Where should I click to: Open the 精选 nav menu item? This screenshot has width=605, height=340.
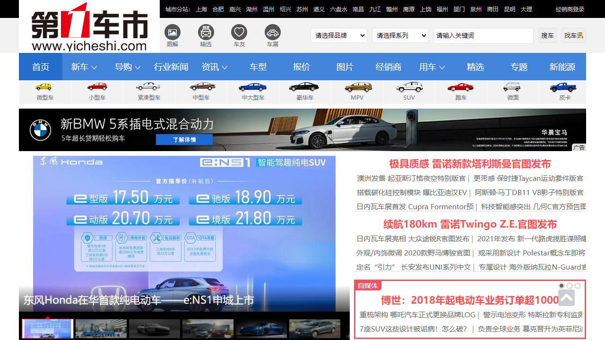pyautogui.click(x=475, y=67)
